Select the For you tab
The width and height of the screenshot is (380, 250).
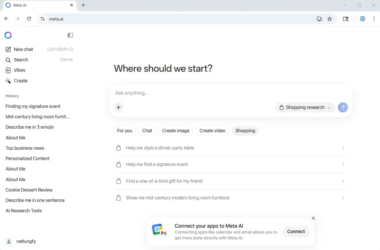tap(125, 131)
